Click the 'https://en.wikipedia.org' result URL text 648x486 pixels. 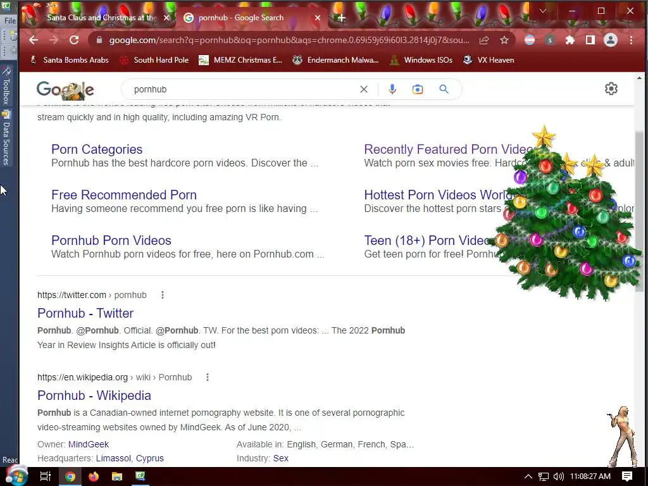pyautogui.click(x=82, y=377)
